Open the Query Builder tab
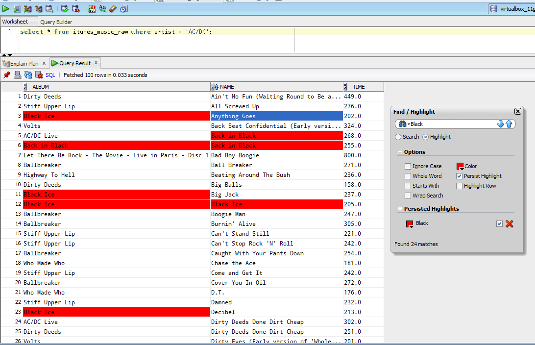 pyautogui.click(x=56, y=22)
